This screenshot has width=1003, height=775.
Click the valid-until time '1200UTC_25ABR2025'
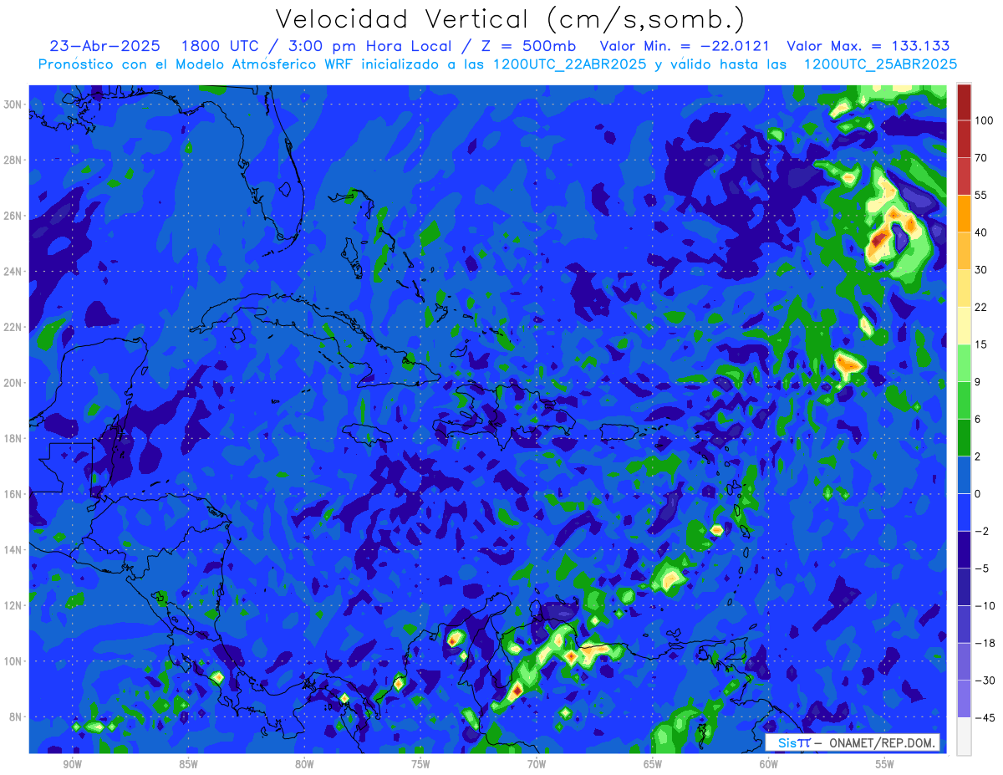click(880, 64)
